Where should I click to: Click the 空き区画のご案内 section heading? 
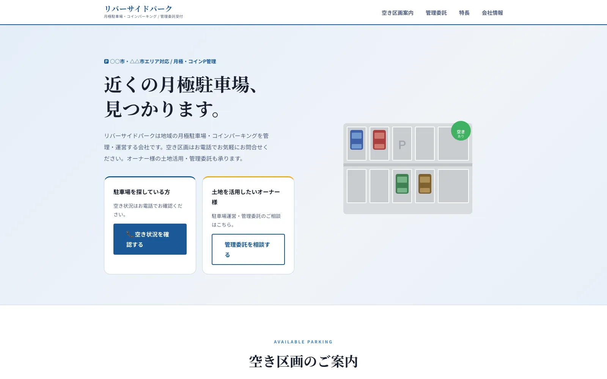click(x=303, y=362)
